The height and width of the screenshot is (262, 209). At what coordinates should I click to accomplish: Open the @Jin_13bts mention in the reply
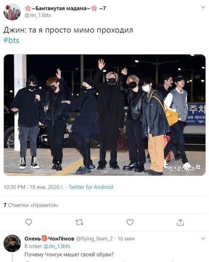pos(57,246)
